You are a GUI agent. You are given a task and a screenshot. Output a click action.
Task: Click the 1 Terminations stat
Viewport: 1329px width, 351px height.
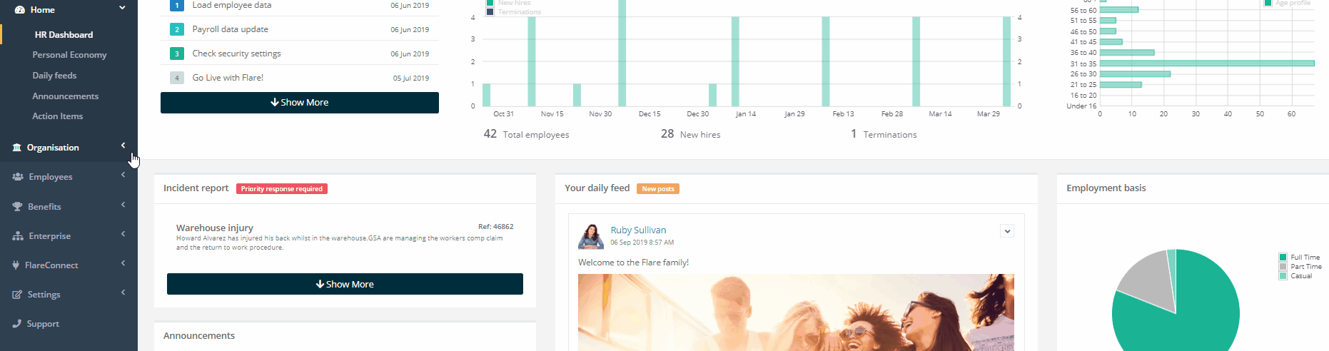[x=884, y=134]
